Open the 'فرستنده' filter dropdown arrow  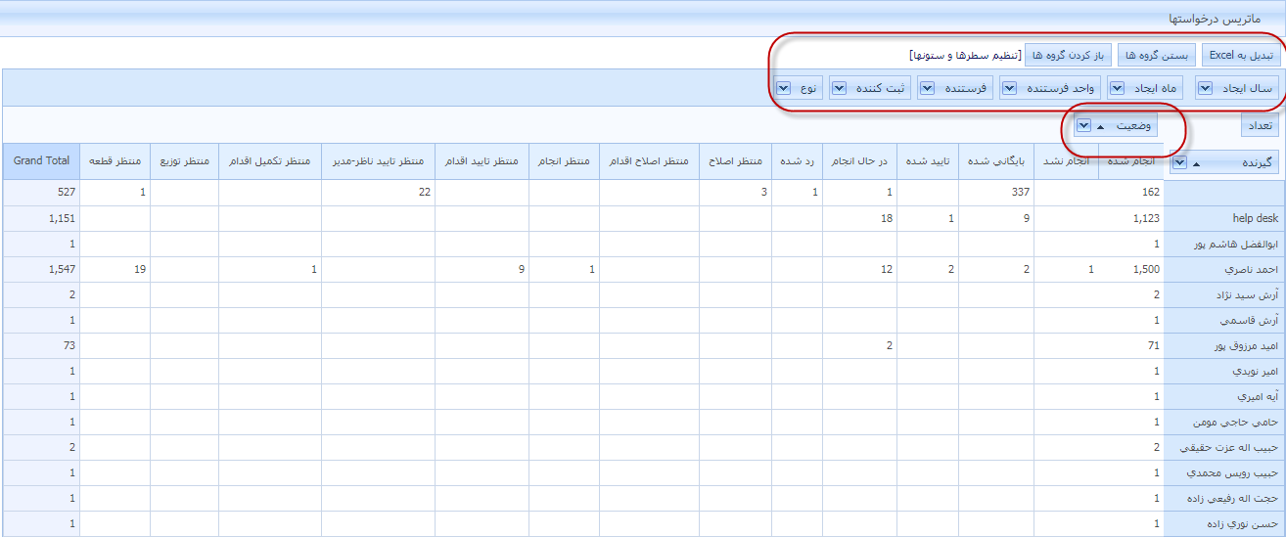[927, 89]
